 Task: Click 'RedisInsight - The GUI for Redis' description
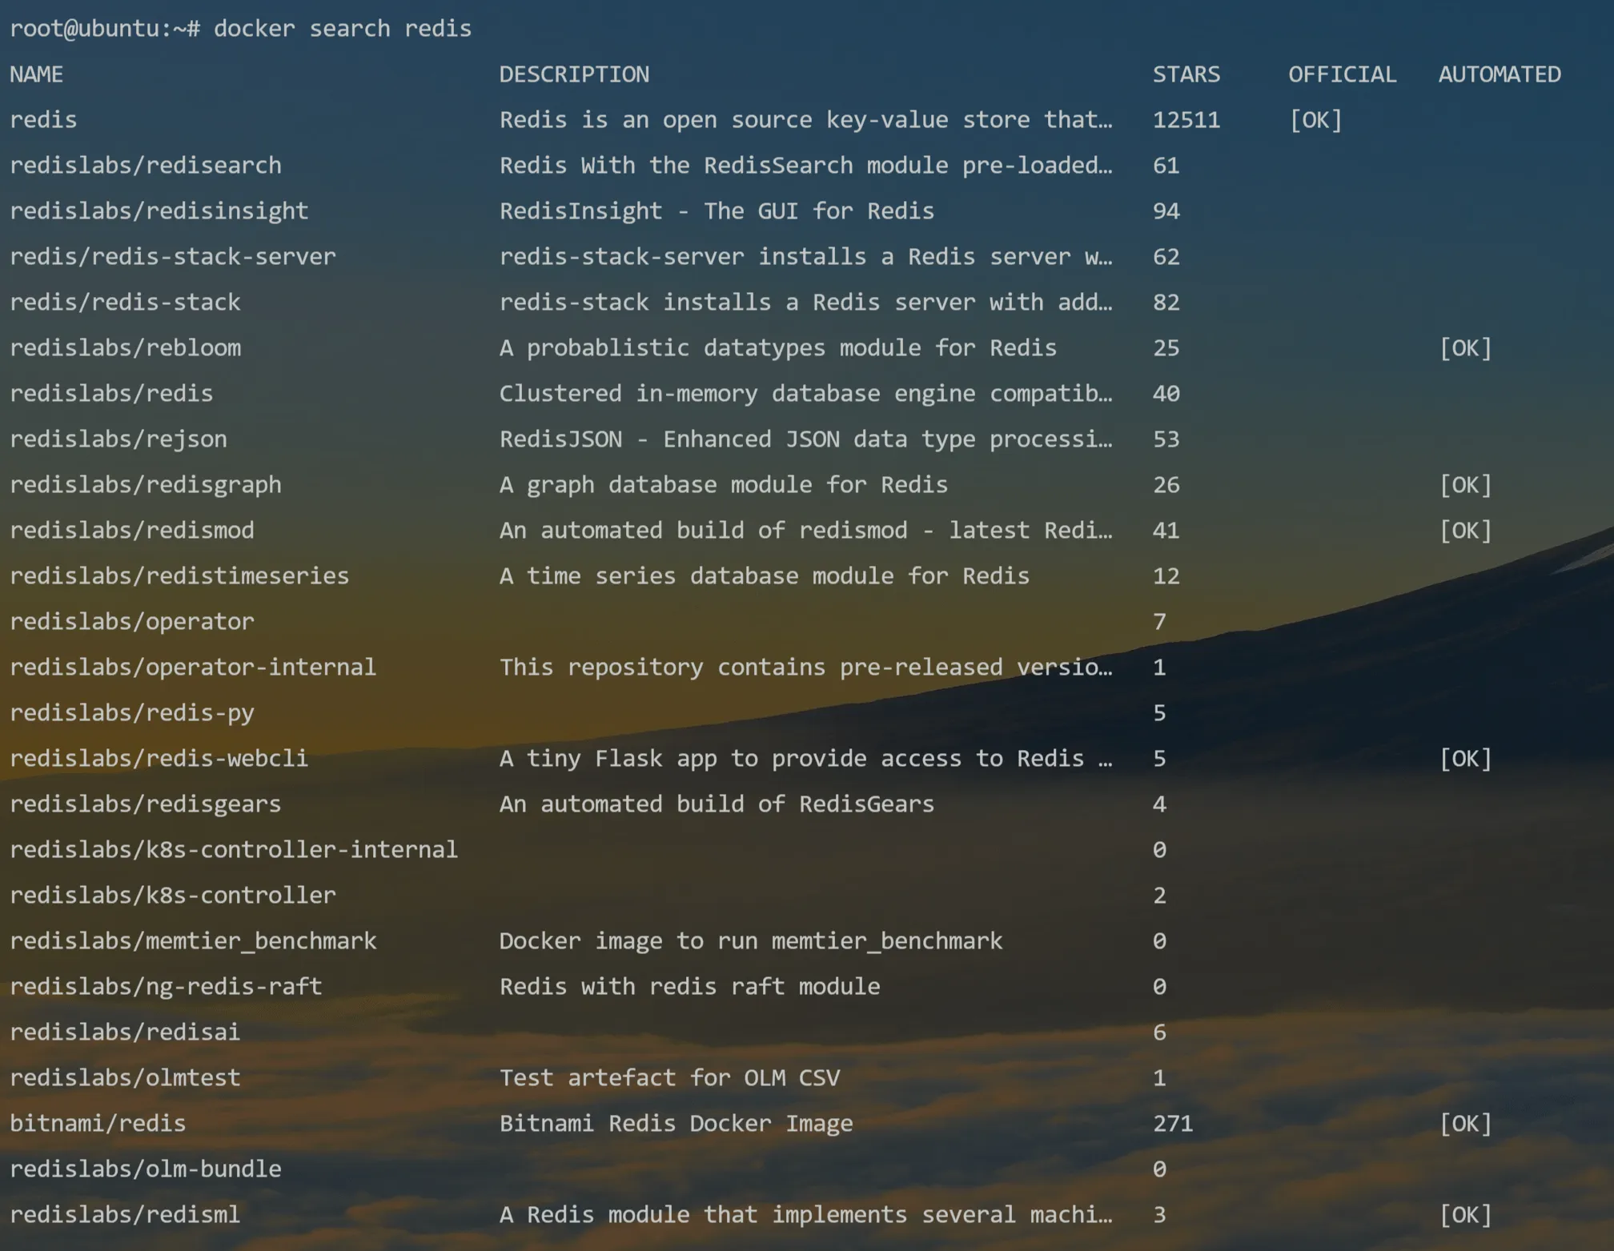(717, 211)
